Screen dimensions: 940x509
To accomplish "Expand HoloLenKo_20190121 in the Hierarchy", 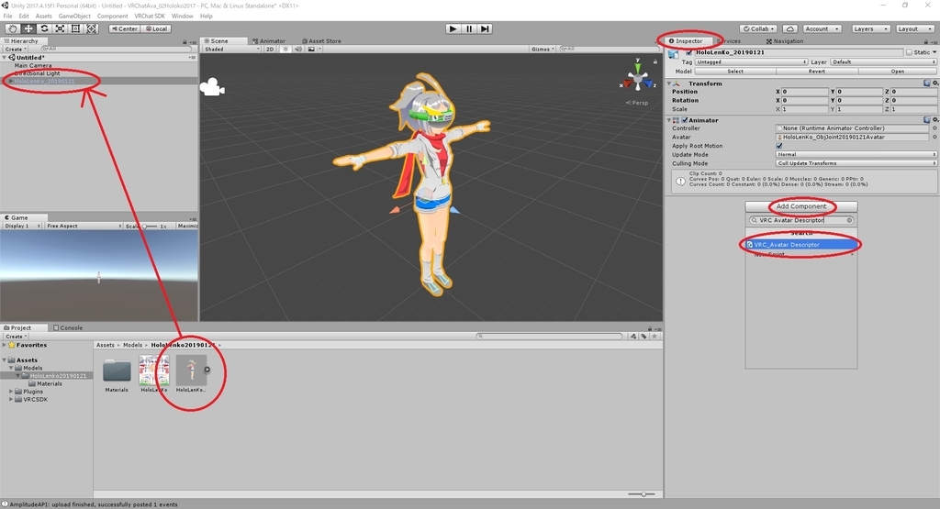I will 11,81.
